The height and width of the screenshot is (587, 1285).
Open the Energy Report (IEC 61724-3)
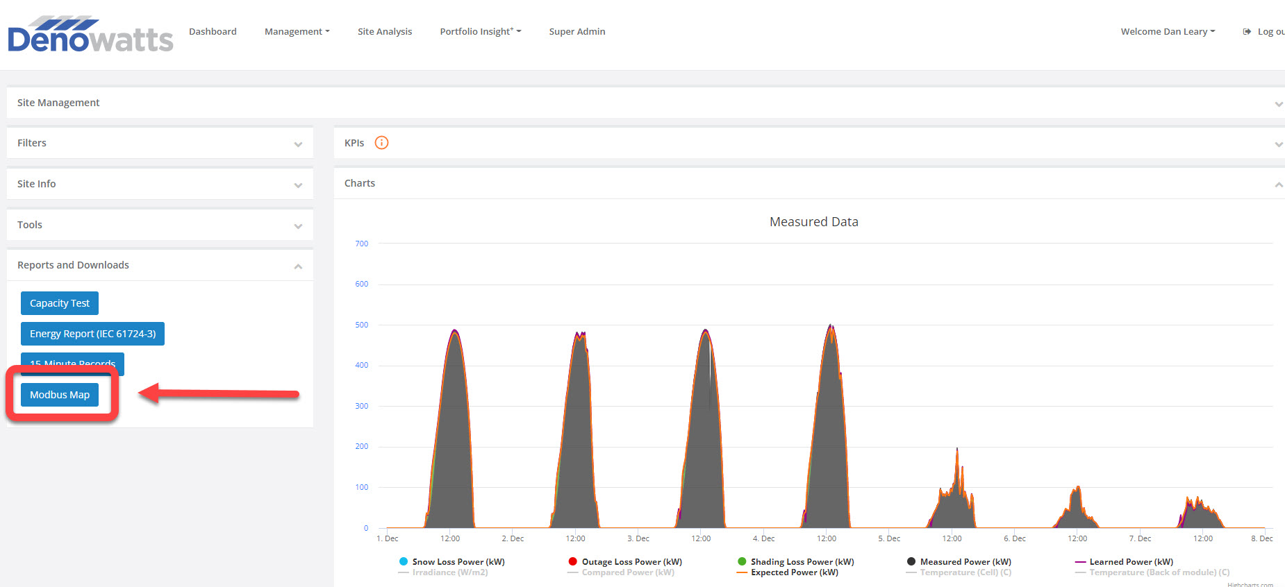point(92,334)
